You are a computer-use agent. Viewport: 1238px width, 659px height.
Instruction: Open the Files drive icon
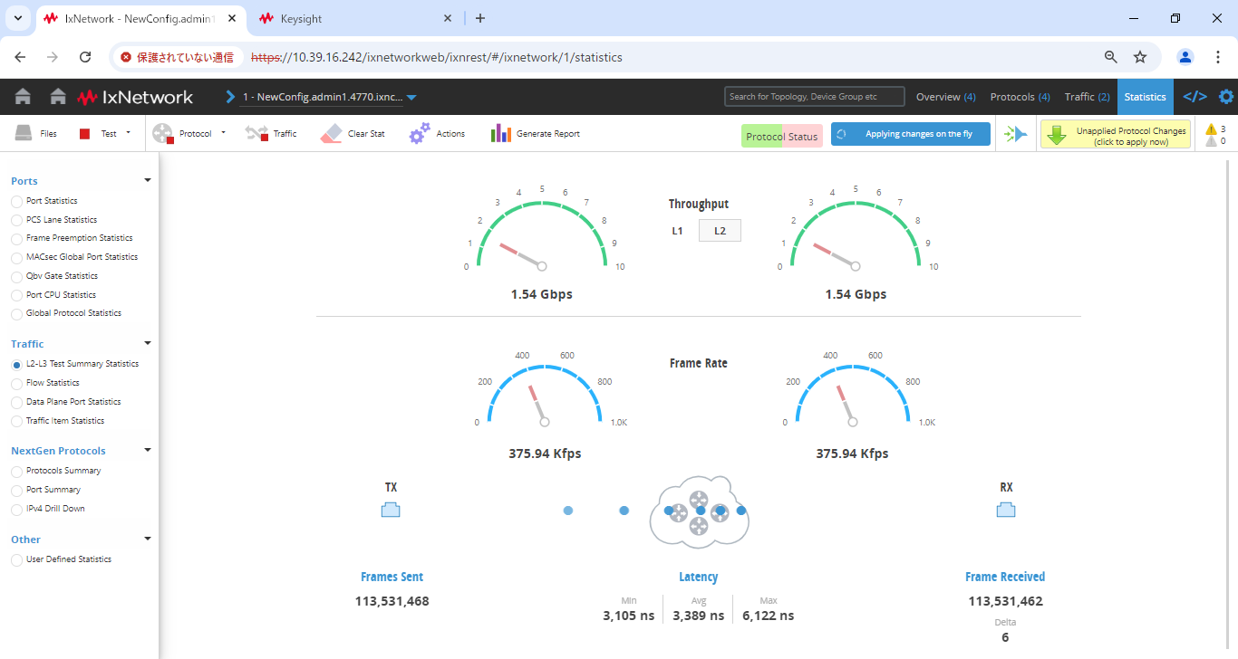tap(24, 133)
